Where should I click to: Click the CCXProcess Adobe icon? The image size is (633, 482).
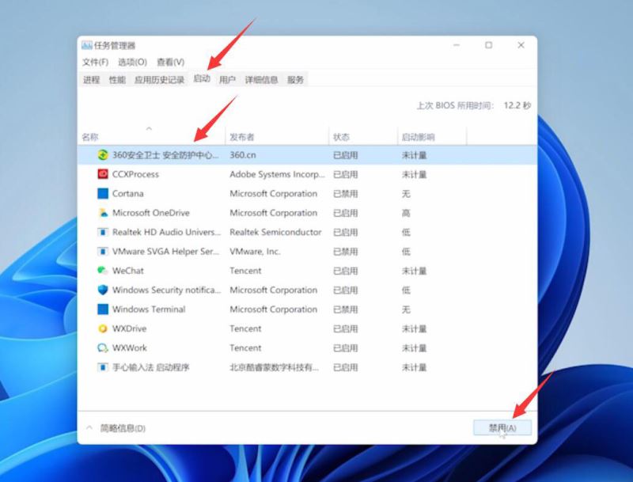coord(102,174)
